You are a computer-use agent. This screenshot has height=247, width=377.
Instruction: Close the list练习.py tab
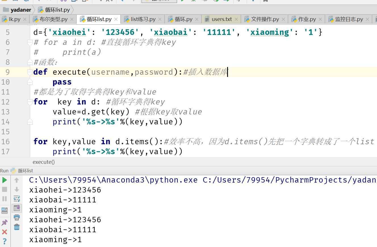(x=160, y=19)
